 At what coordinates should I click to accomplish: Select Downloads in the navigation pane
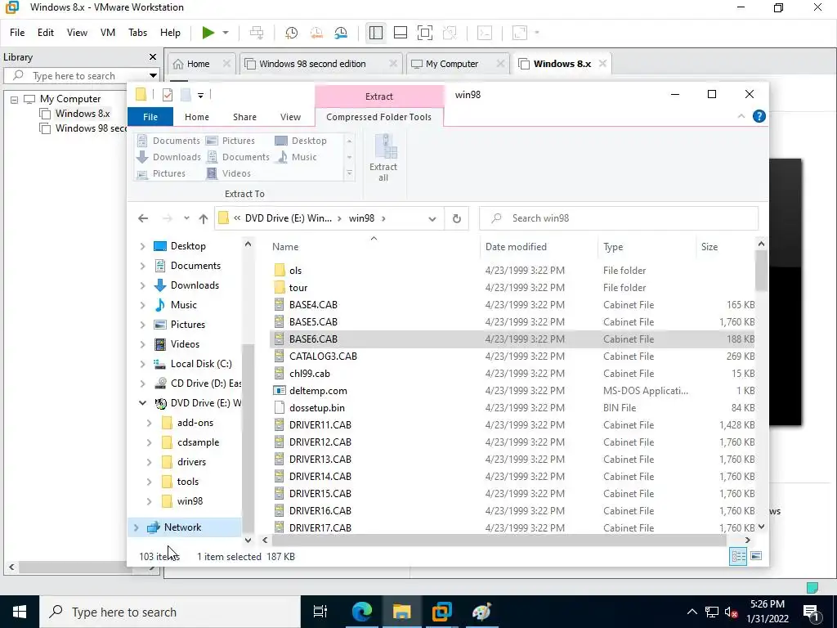[x=195, y=285]
